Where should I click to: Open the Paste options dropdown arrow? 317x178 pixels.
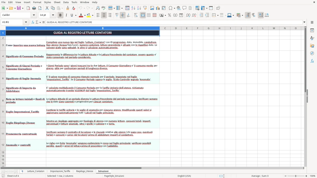click(x=62, y=8)
